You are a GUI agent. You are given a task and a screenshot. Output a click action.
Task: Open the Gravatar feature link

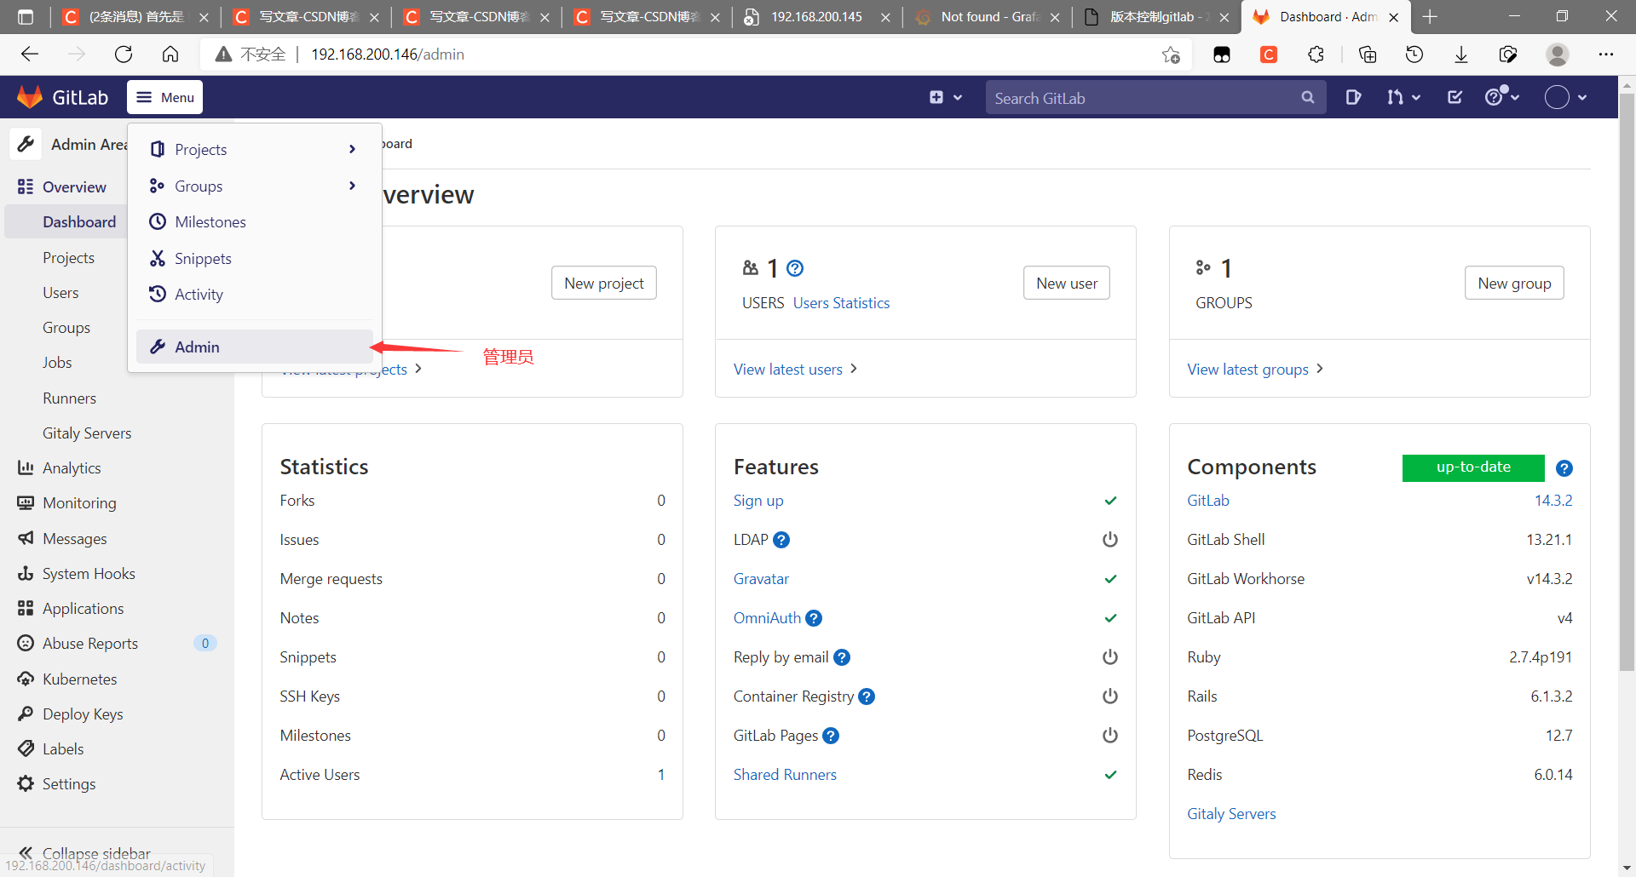point(761,578)
